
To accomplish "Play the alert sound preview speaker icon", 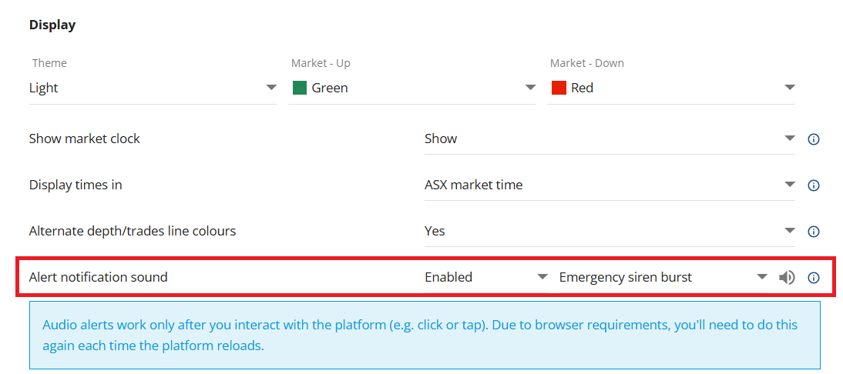I will coord(786,278).
